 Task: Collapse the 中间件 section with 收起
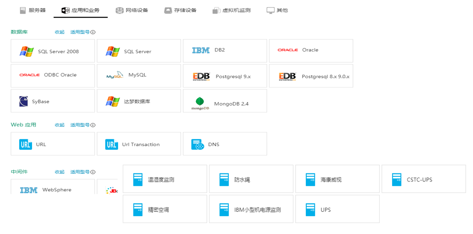60,172
